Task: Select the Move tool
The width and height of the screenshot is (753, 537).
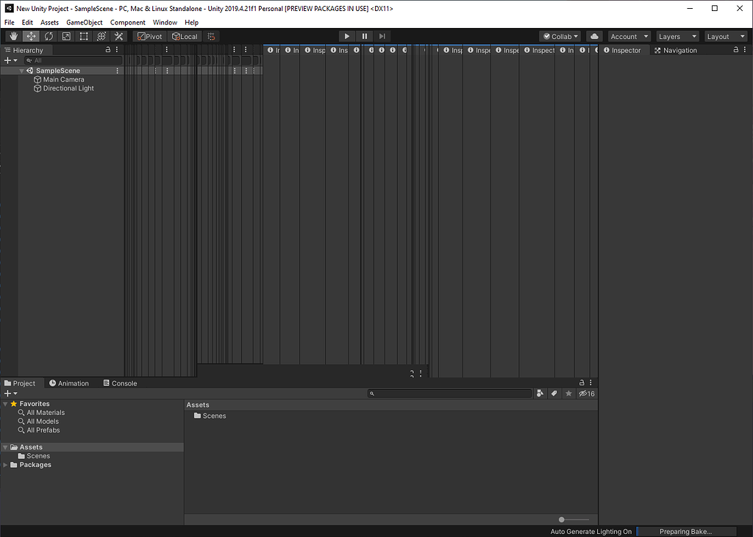Action: [x=29, y=35]
